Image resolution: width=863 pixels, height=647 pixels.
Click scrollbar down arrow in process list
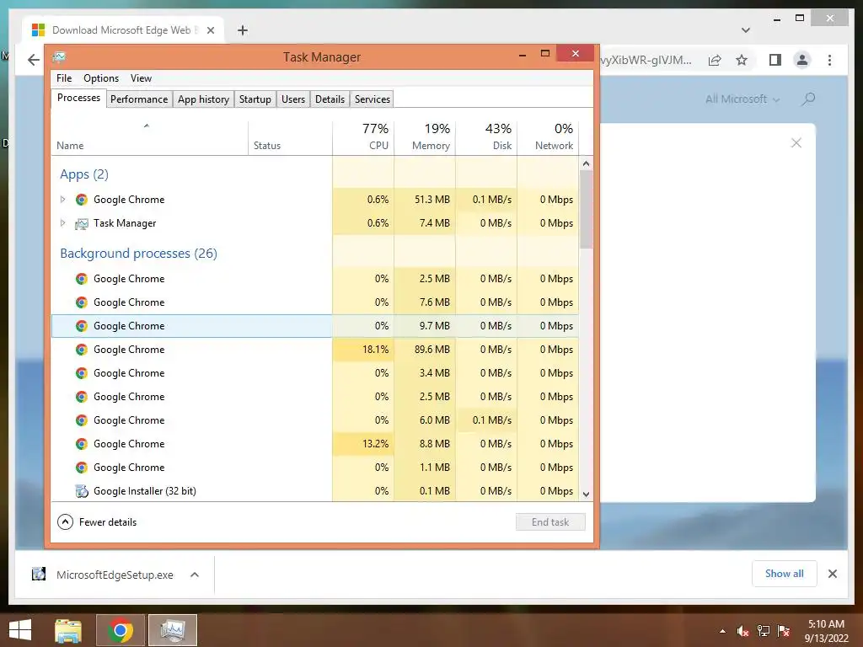587,494
